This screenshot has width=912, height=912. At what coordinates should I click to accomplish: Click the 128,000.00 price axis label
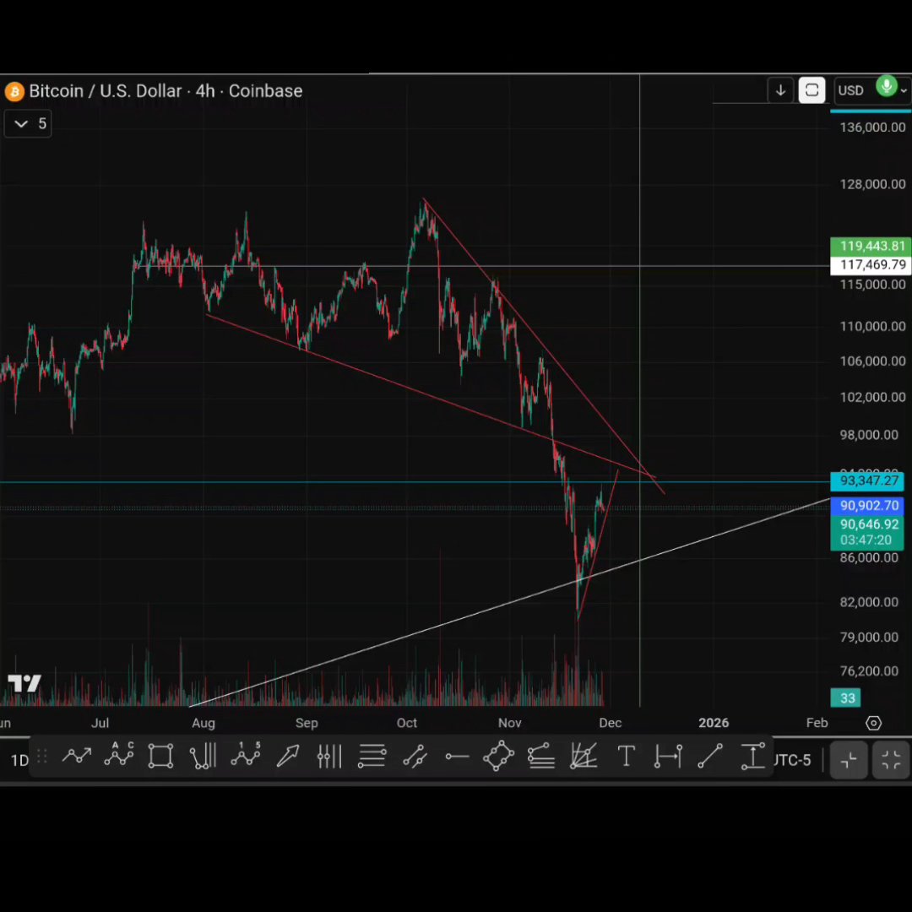point(871,184)
